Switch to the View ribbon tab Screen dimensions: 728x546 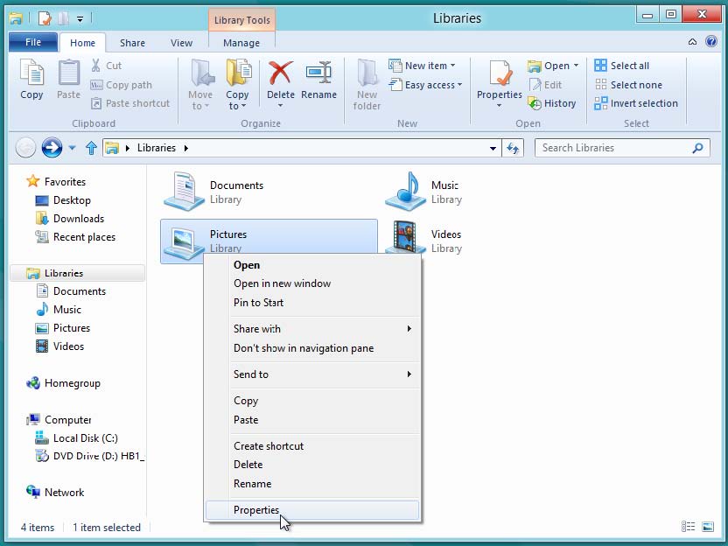[181, 43]
